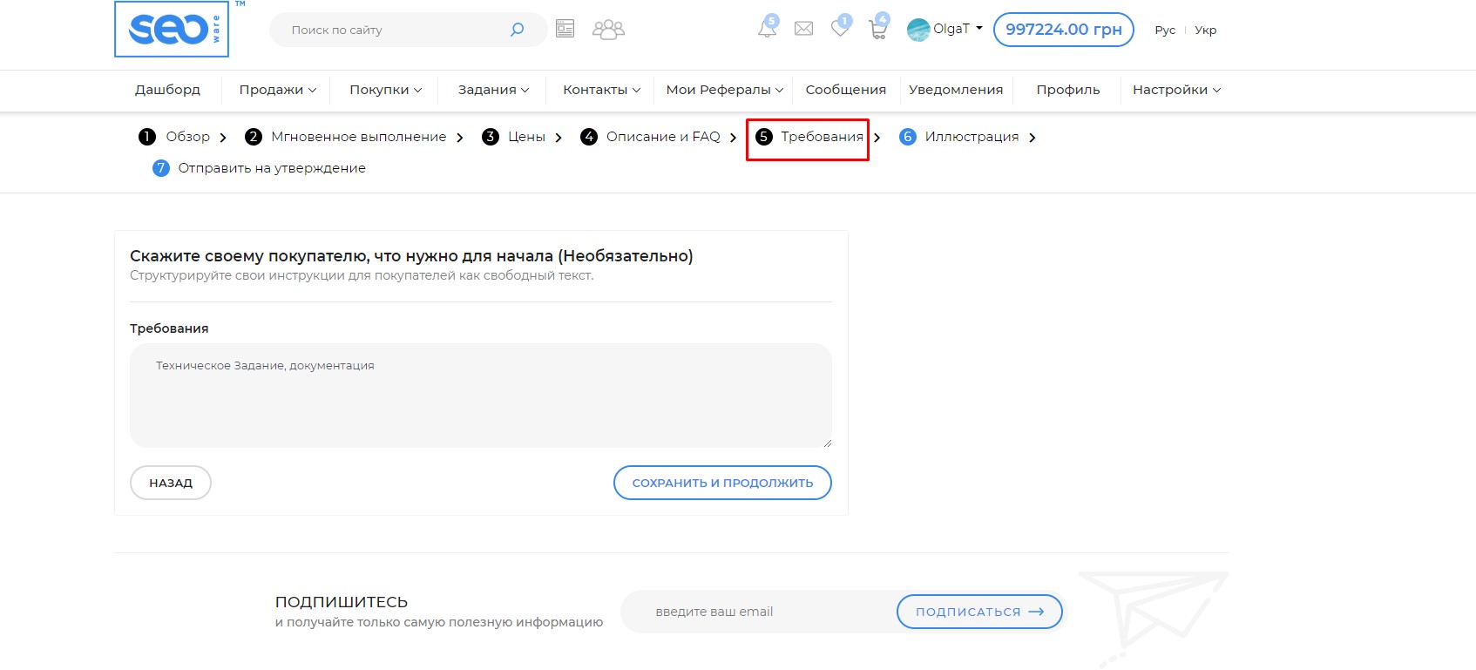Open the shopping cart icon

click(x=877, y=30)
